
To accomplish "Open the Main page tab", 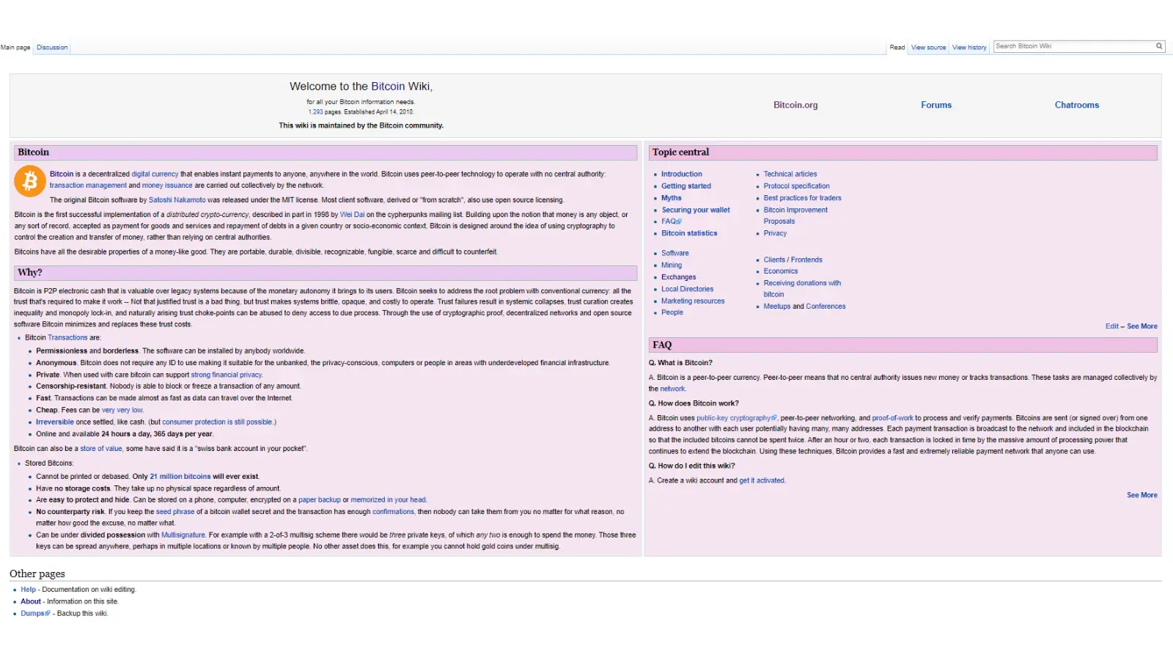I will tap(15, 48).
